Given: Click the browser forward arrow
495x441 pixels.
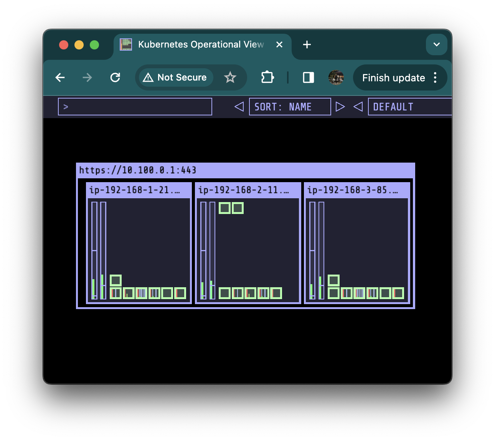Looking at the screenshot, I should click(87, 77).
